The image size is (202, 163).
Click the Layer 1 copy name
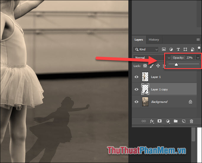pos(159,90)
